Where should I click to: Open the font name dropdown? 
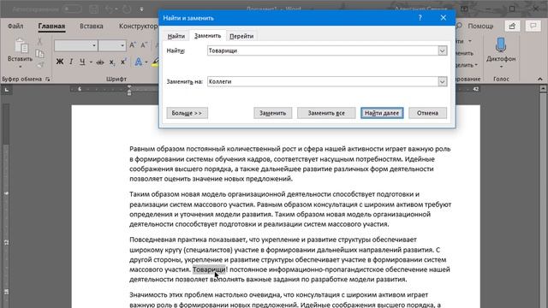click(x=94, y=45)
